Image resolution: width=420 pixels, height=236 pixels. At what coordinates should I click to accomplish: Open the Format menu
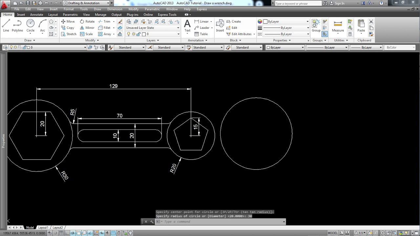(x=69, y=9)
